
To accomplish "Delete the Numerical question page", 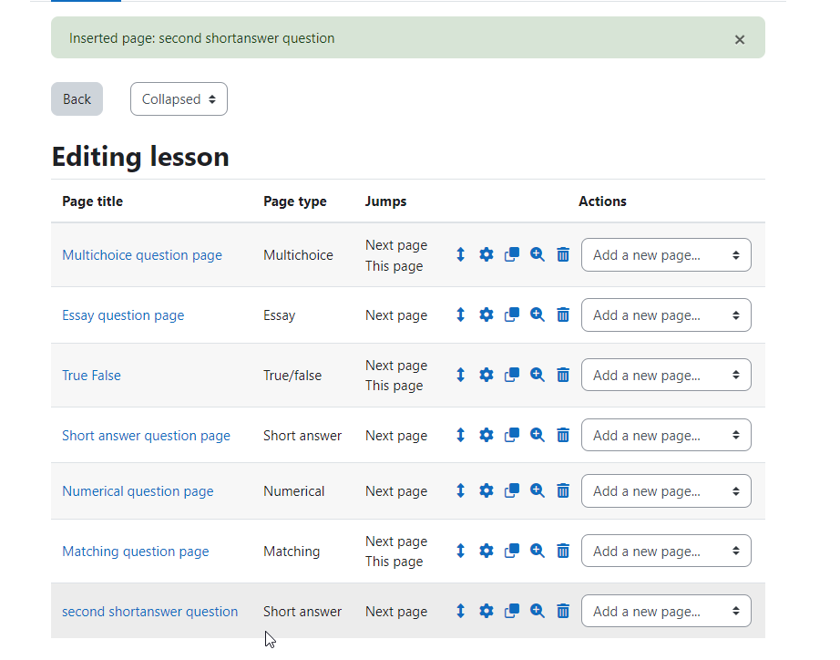I will tap(562, 490).
